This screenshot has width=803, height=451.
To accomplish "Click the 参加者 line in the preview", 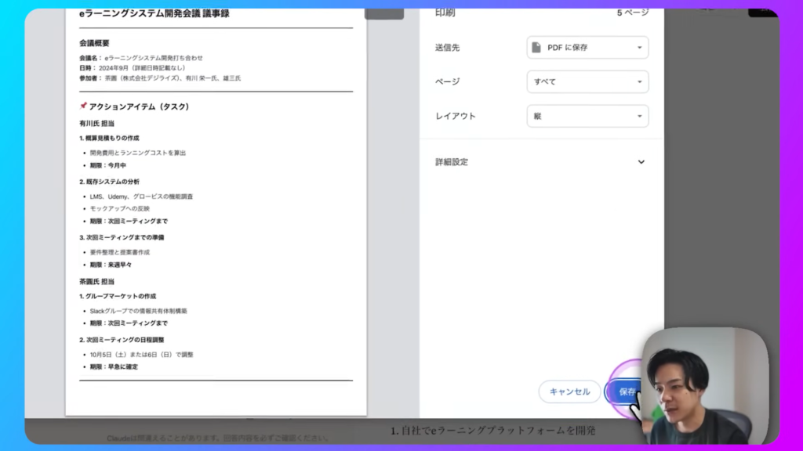I will point(160,78).
